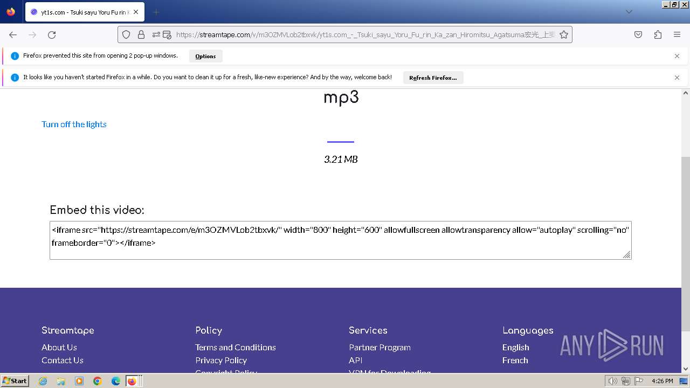This screenshot has width=690, height=388.
Task: Reload the current page
Action: pyautogui.click(x=52, y=34)
